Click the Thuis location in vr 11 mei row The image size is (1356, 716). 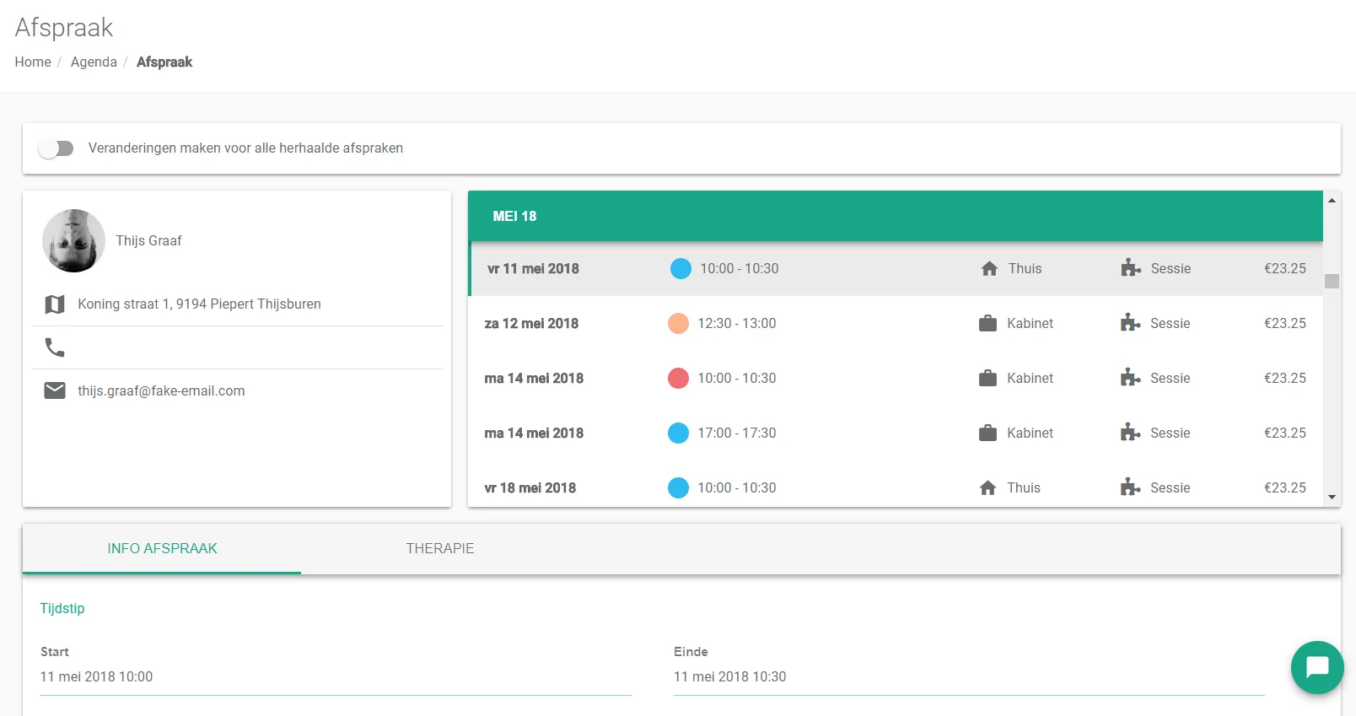pos(1025,269)
